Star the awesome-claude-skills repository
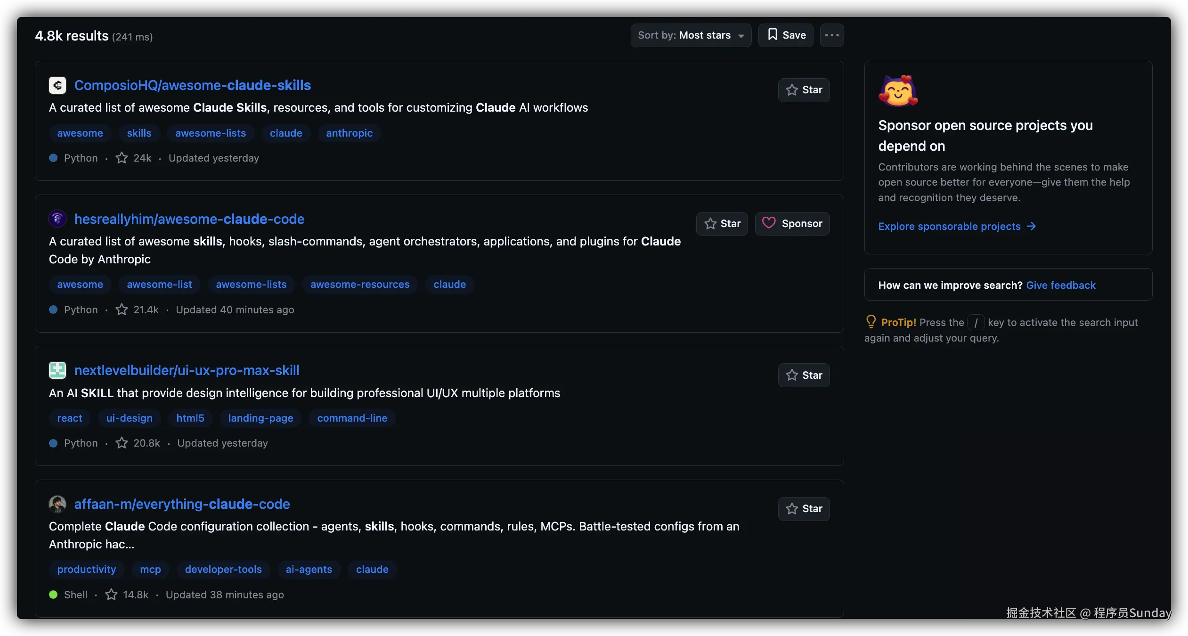This screenshot has width=1188, height=636. (804, 90)
